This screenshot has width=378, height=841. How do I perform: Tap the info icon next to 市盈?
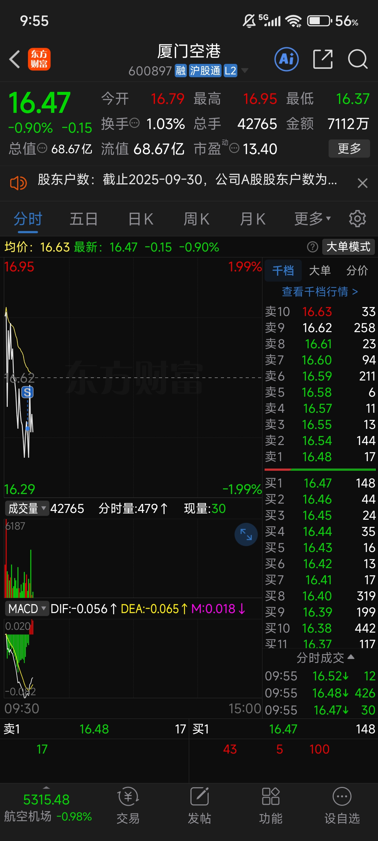(234, 148)
